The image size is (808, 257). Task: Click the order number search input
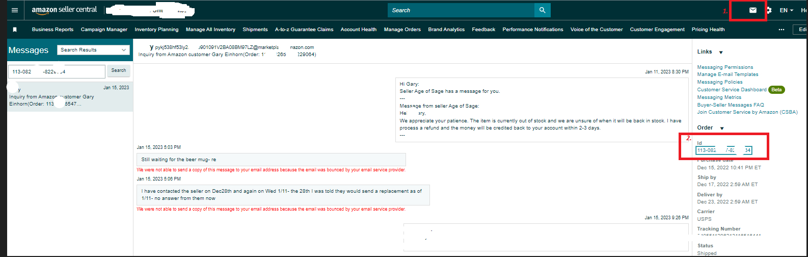click(57, 71)
